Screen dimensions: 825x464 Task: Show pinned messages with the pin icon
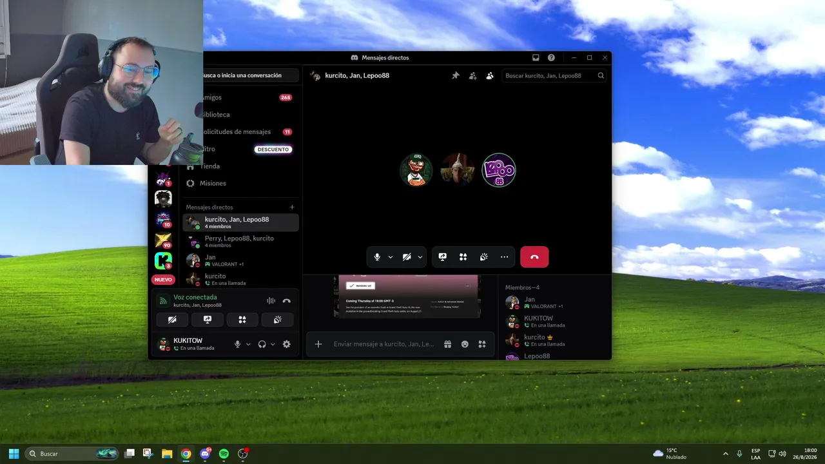point(456,75)
